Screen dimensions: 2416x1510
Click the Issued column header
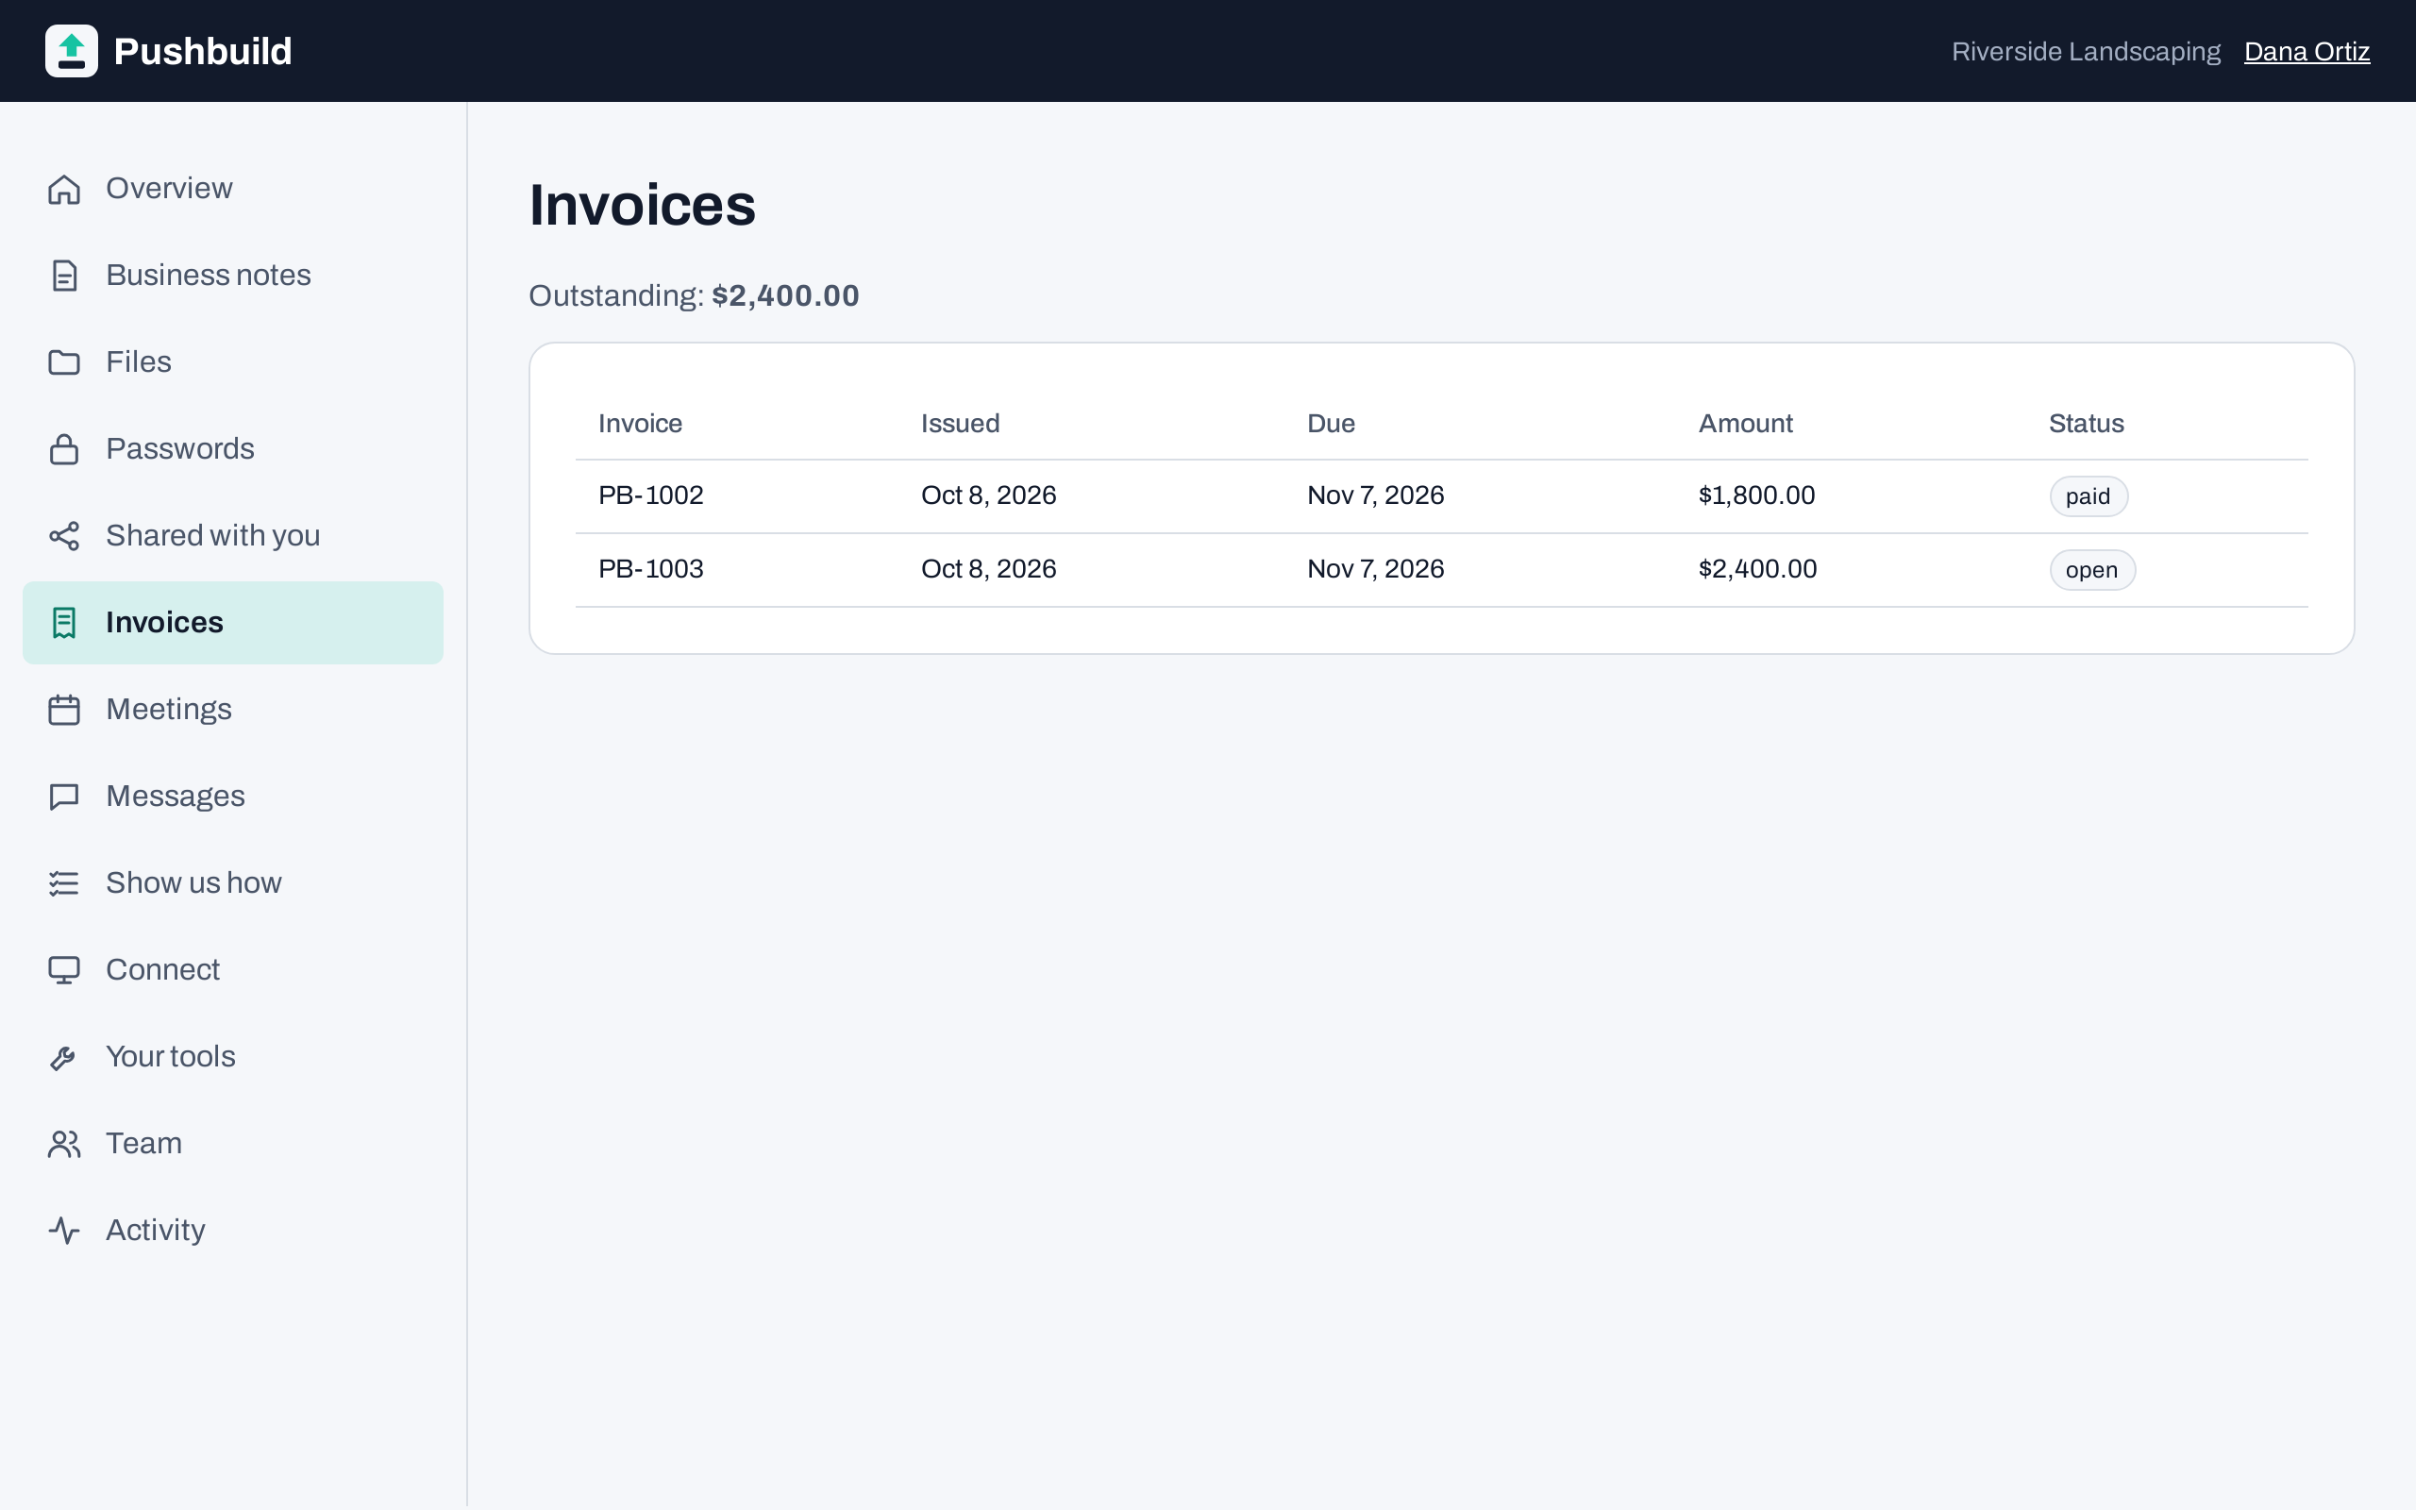pos(960,424)
